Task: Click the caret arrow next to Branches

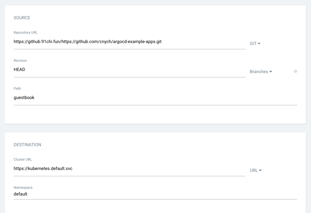Action: coord(271,72)
